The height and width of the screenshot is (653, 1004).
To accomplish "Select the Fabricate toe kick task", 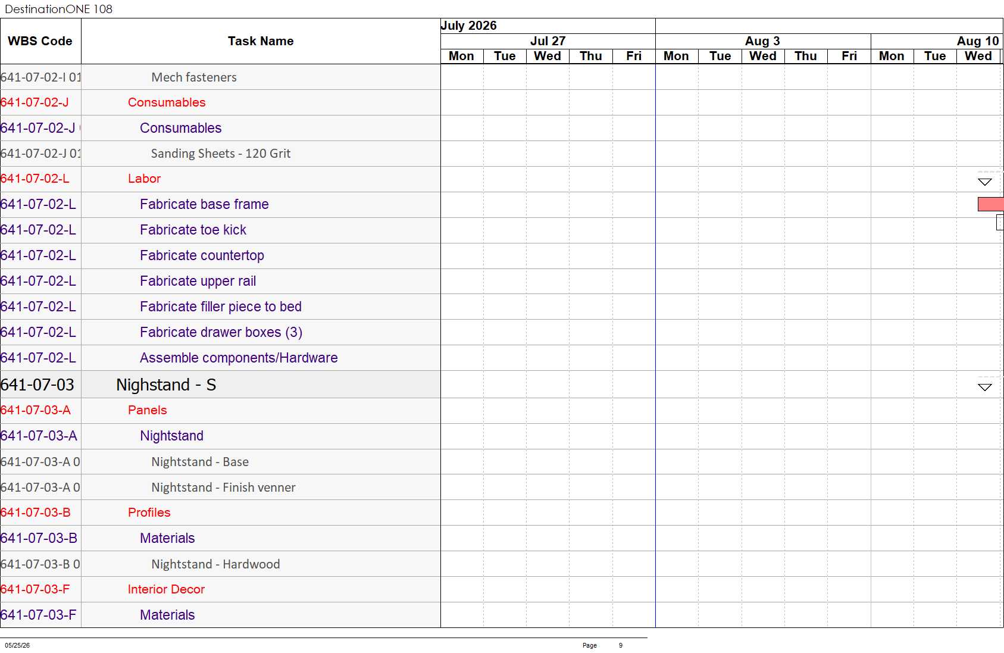I will pos(220,230).
